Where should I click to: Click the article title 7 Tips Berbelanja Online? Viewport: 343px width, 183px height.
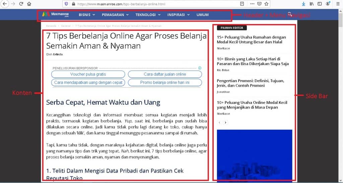point(126,41)
